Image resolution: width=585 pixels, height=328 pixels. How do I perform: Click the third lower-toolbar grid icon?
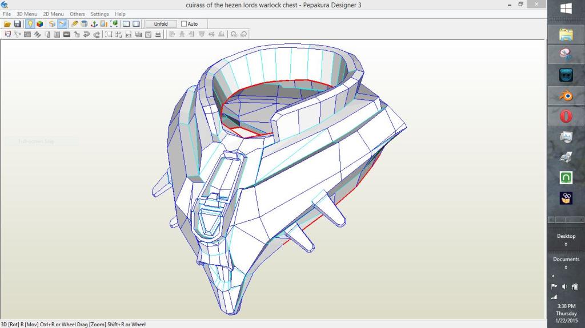tap(27, 34)
